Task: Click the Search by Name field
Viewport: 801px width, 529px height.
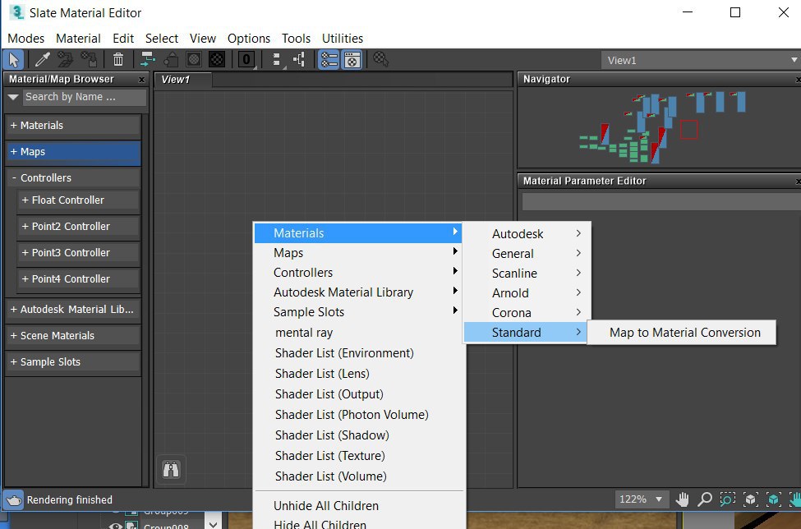Action: point(85,97)
